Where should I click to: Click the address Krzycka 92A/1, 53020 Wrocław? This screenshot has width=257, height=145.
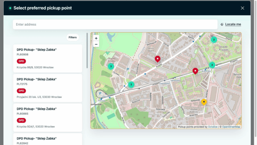[x=36, y=127]
